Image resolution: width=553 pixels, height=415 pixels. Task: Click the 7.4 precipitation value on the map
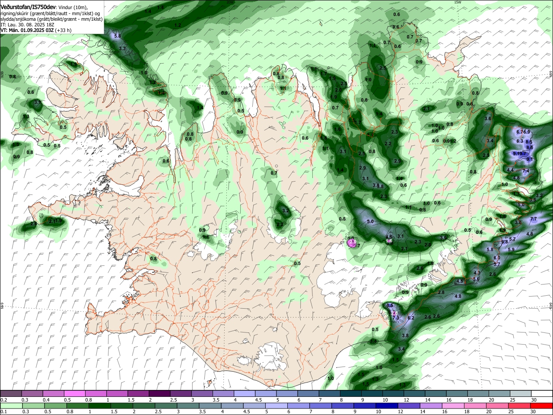pyautogui.click(x=526, y=171)
